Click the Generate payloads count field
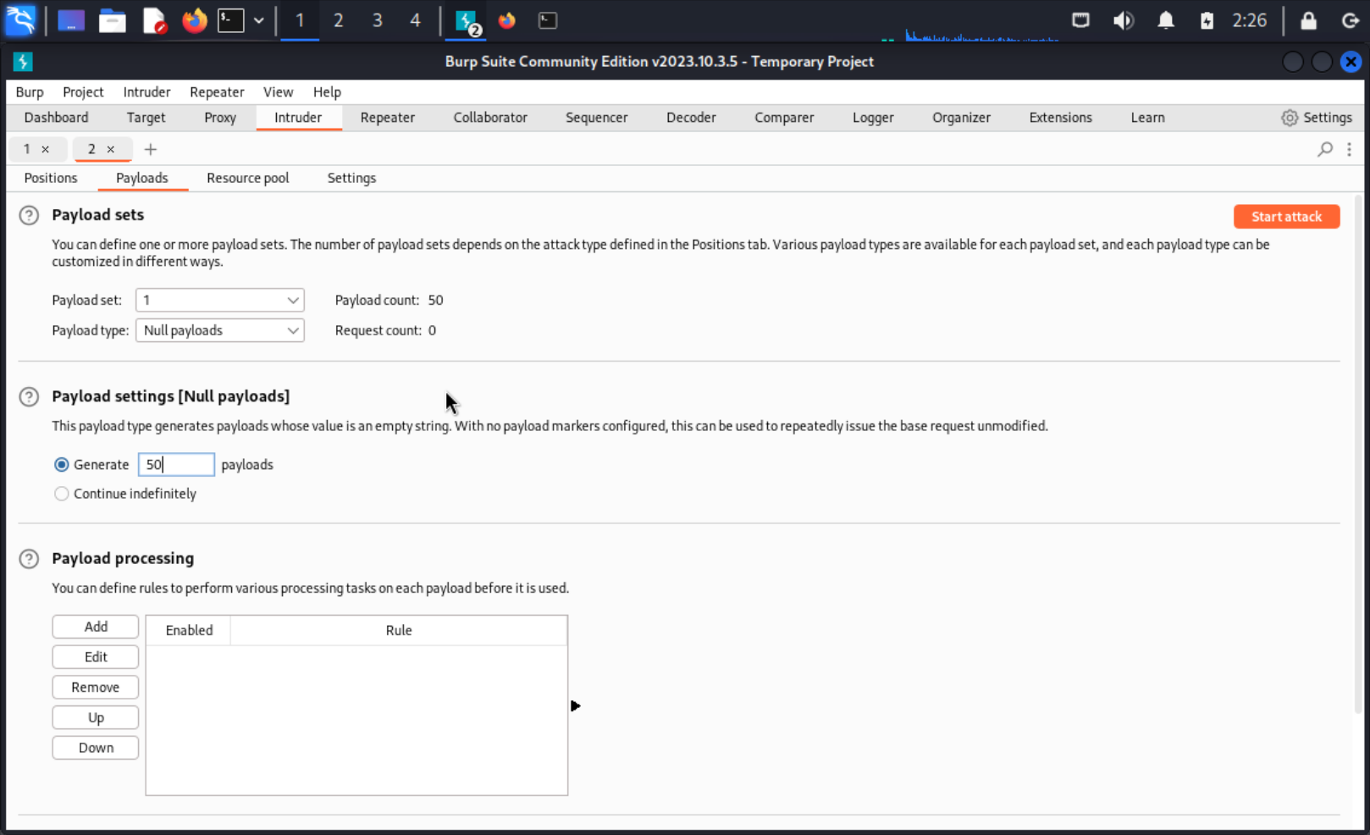This screenshot has width=1370, height=835. (176, 465)
